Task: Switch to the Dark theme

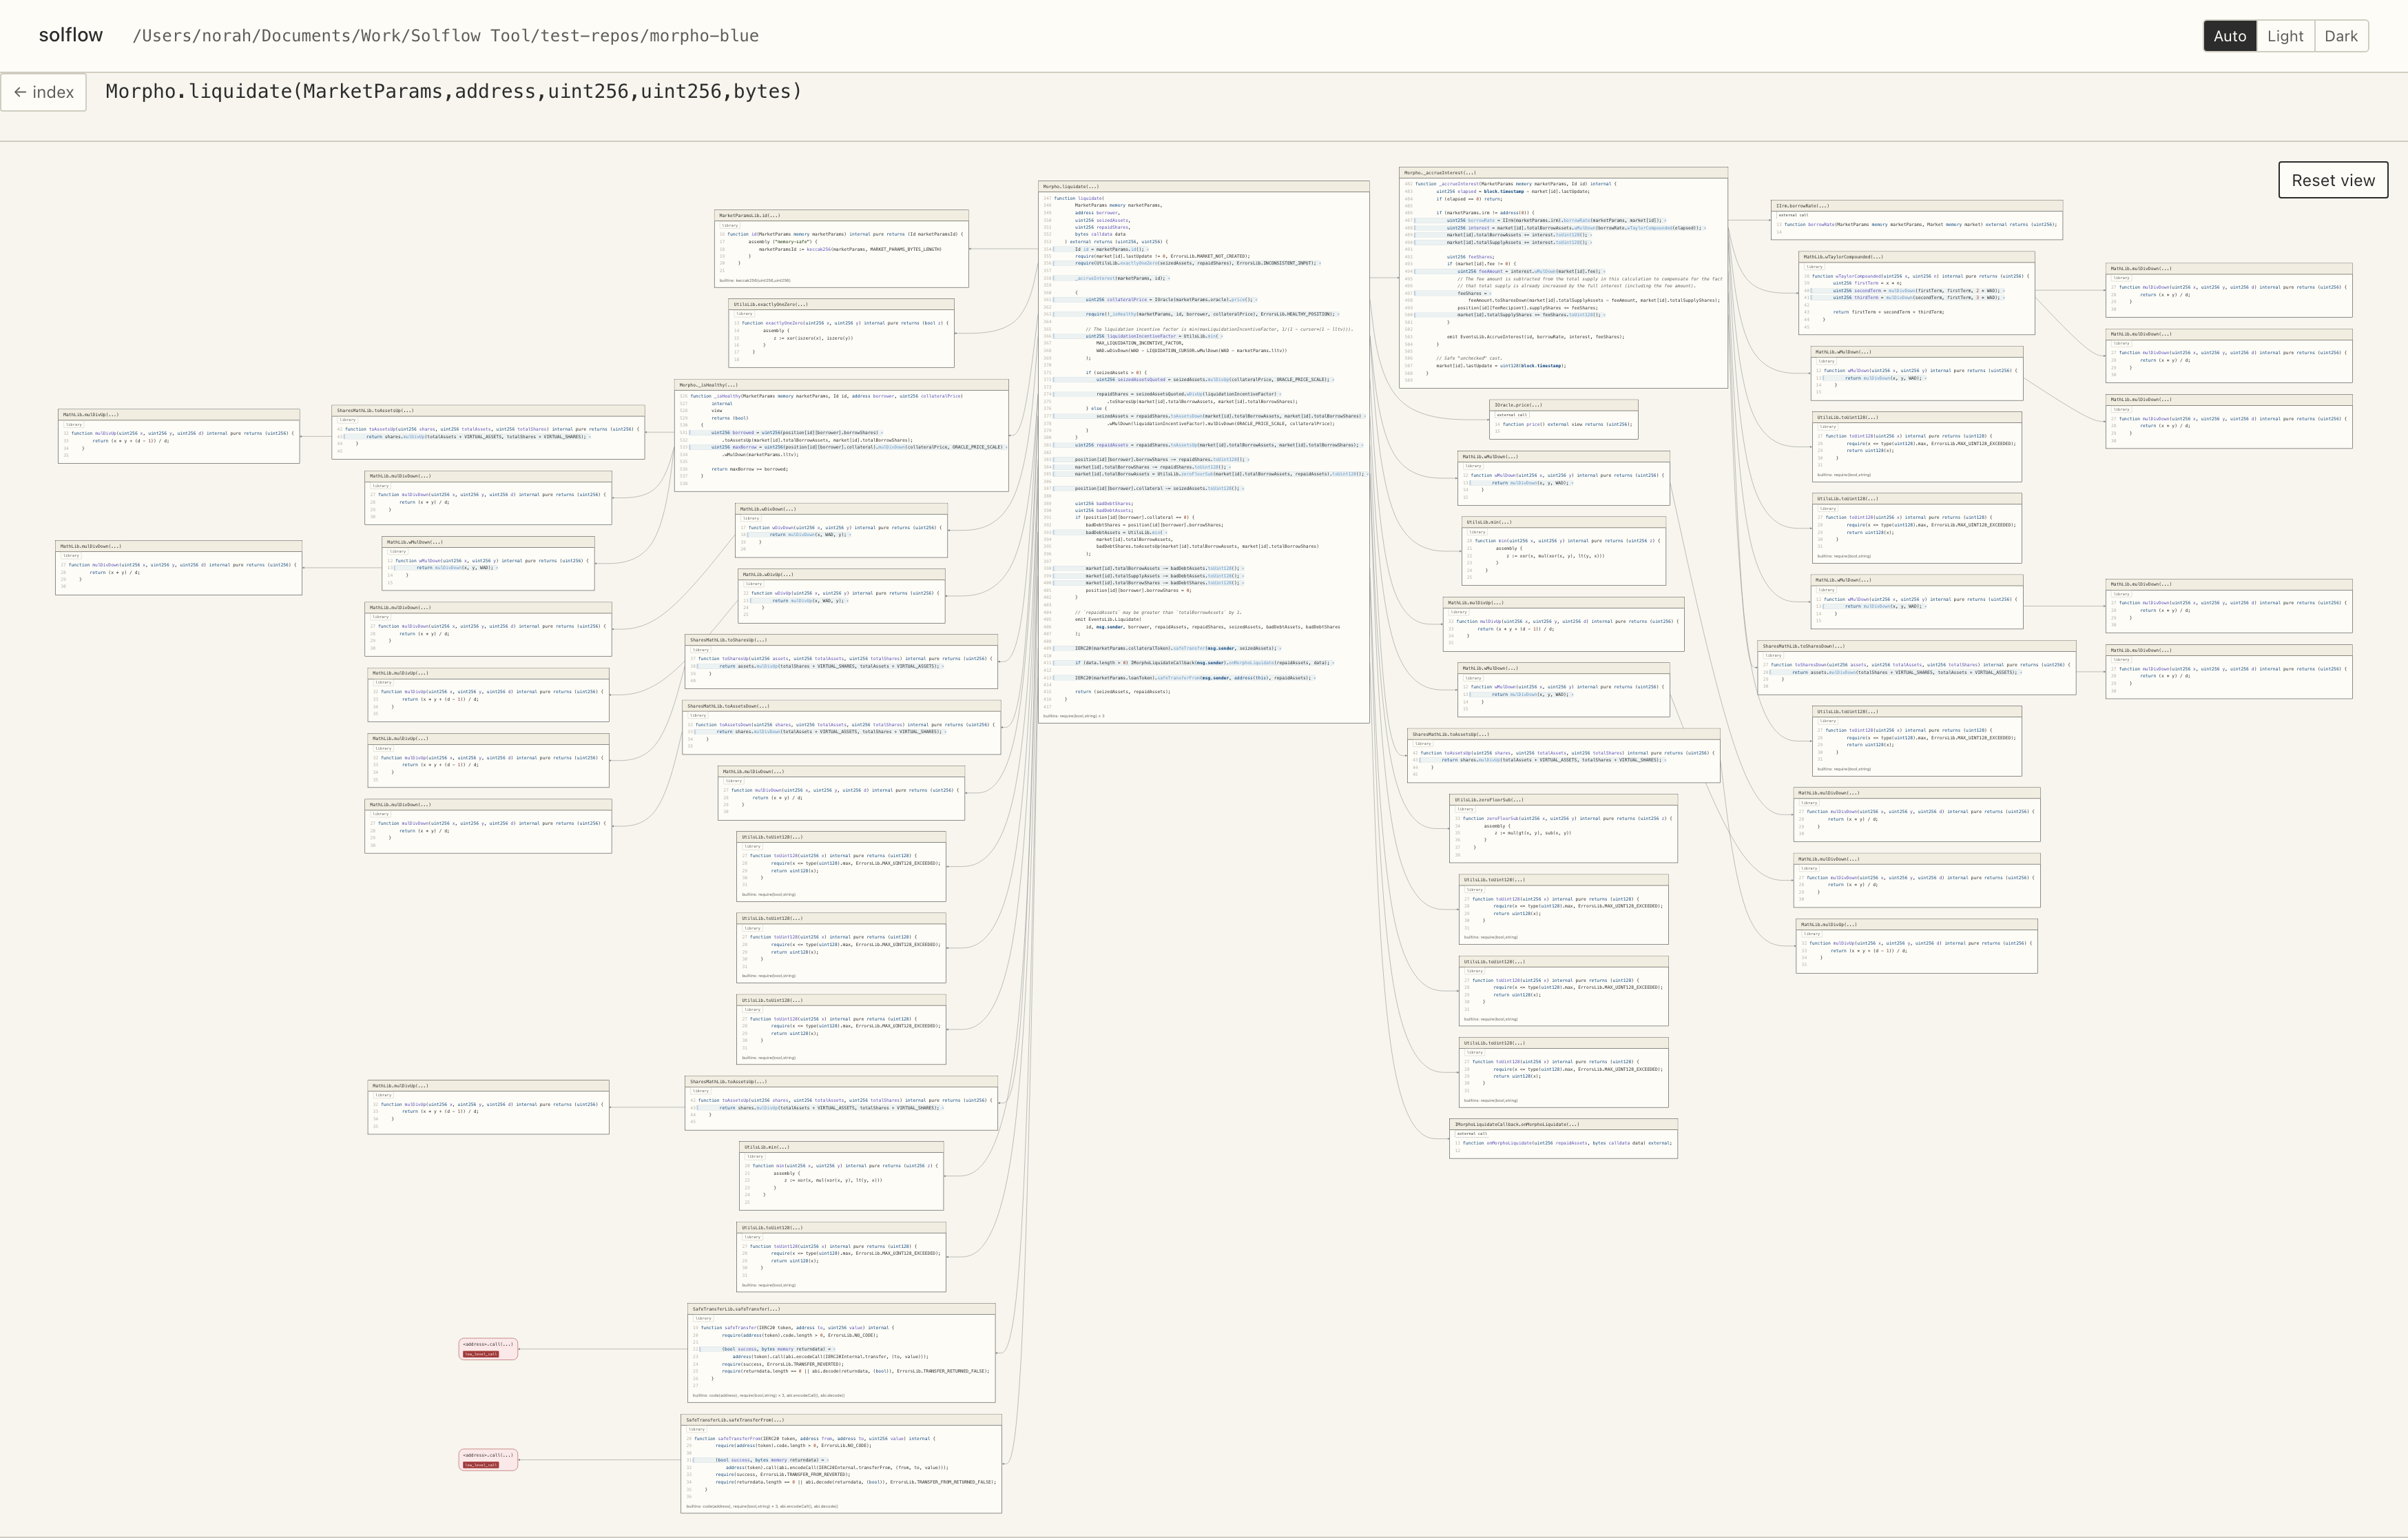Action: pyautogui.click(x=2341, y=36)
